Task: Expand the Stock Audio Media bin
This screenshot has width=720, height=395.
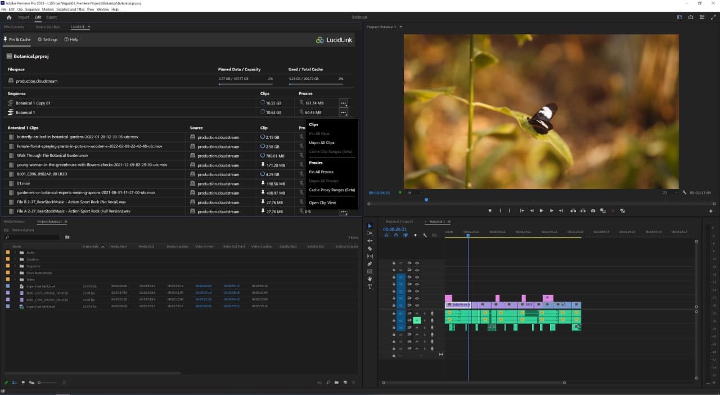Action: pyautogui.click(x=15, y=273)
